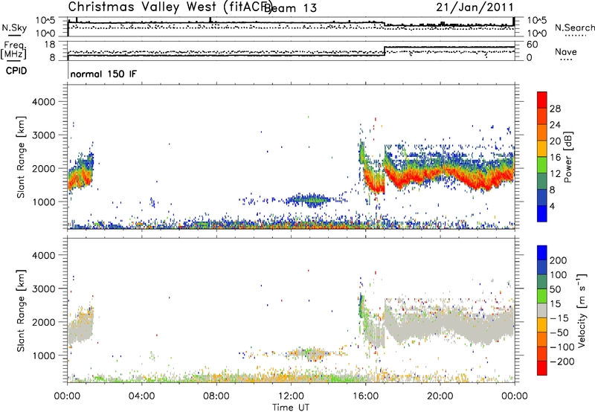The width and height of the screenshot is (595, 412).
Task: Click the '18' tick on the frequency axis
Action: [50, 45]
